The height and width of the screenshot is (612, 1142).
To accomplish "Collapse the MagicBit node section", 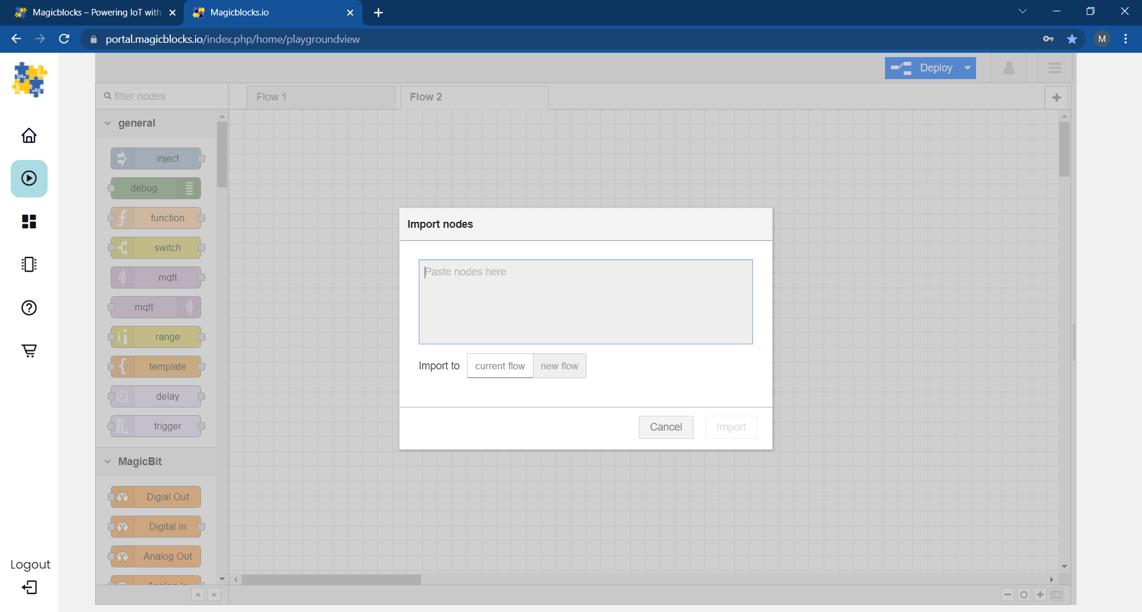I will coord(107,462).
